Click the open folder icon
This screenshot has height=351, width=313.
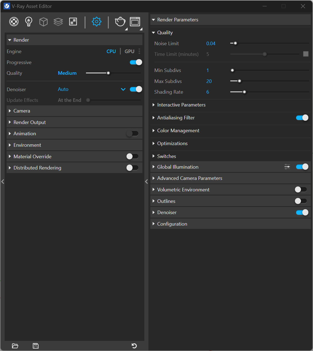[x=15, y=346]
